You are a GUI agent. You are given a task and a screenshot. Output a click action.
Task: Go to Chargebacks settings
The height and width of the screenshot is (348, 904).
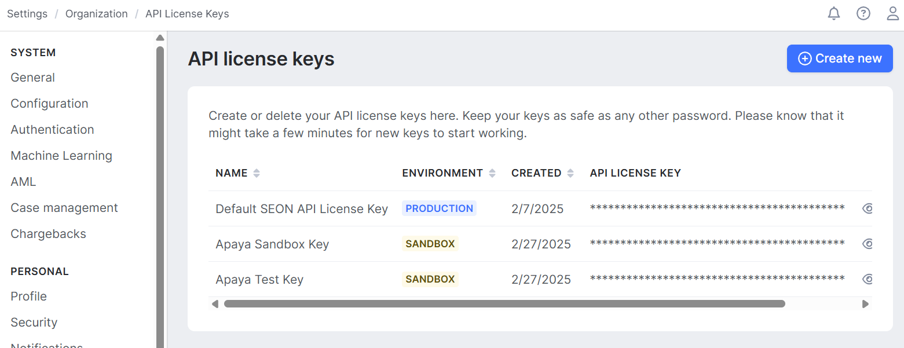pyautogui.click(x=48, y=234)
